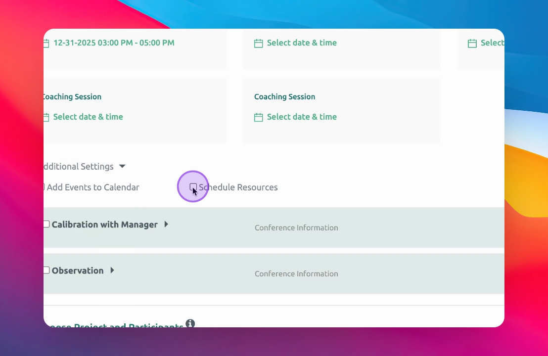
Task: Click calendar icon in right Coaching Session card
Action: pos(259,117)
